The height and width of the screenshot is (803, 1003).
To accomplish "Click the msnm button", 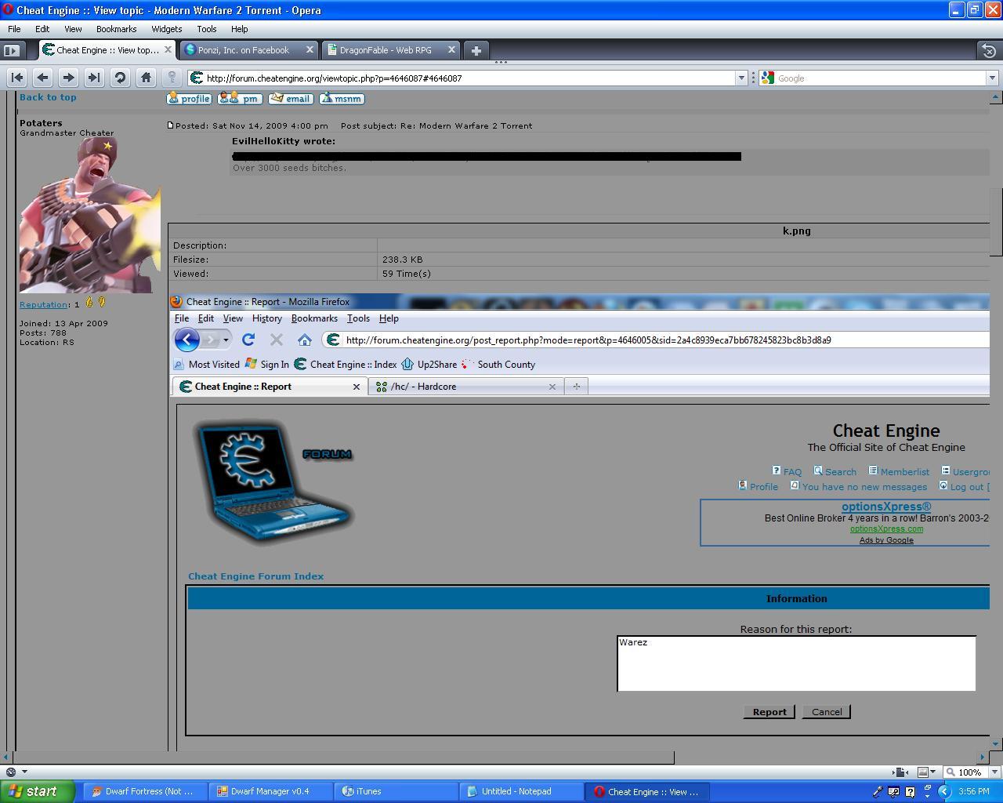I will (x=342, y=99).
